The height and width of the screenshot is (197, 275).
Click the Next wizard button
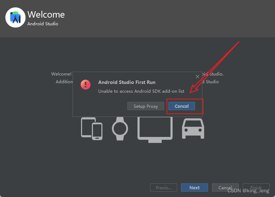pos(194,188)
